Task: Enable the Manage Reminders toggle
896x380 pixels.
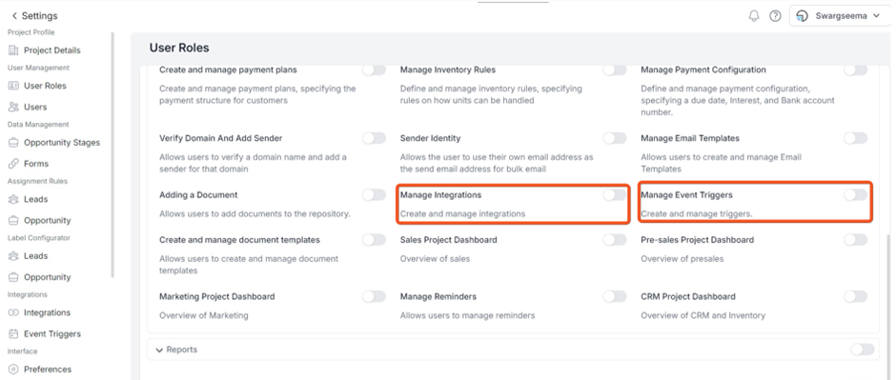Action: point(614,297)
